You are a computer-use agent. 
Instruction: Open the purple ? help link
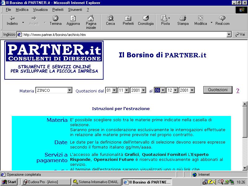click(237, 91)
